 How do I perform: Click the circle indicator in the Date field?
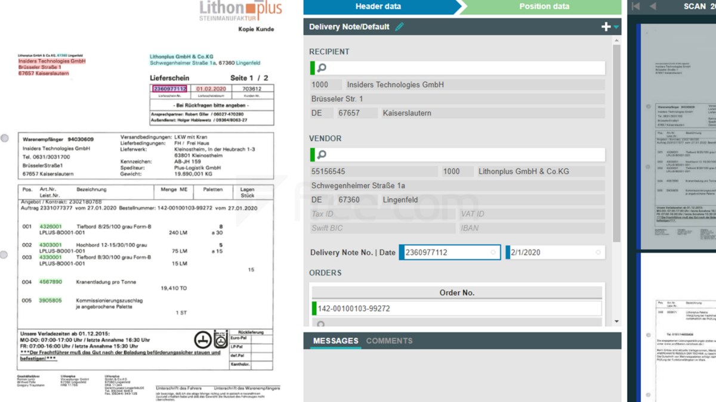pos(598,253)
